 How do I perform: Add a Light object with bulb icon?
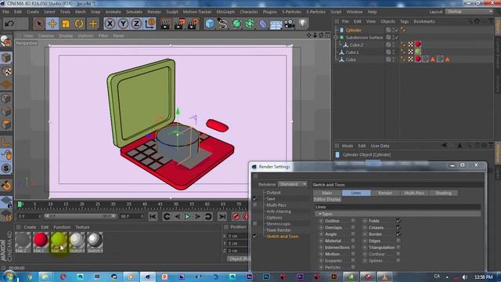303,23
